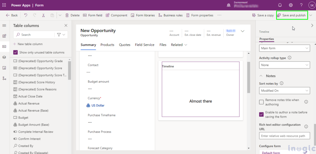Uncheck Show only unused table columns
Screen dimensions: 316x154
point(15,52)
